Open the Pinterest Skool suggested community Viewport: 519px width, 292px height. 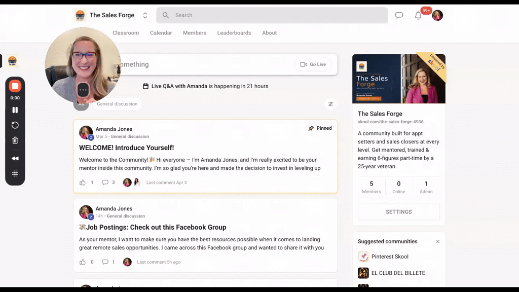click(390, 257)
